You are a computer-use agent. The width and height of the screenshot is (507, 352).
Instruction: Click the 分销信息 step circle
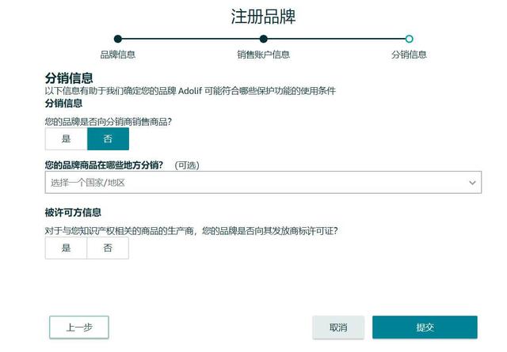point(409,39)
